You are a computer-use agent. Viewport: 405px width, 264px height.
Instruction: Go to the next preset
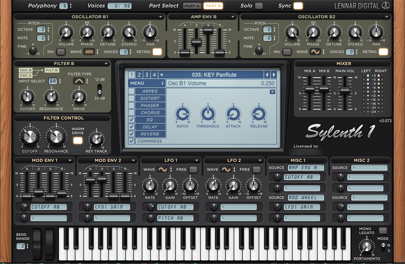coord(274,75)
